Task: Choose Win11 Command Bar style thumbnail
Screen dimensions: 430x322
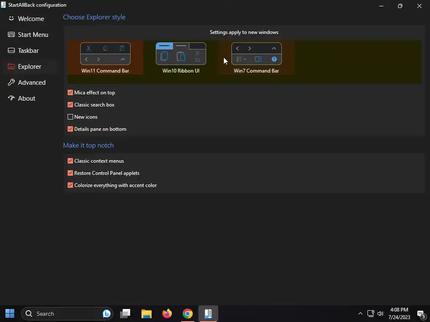Action: pyautogui.click(x=105, y=54)
